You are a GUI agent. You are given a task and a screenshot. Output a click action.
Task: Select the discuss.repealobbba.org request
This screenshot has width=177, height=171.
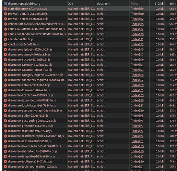[x=24, y=4]
